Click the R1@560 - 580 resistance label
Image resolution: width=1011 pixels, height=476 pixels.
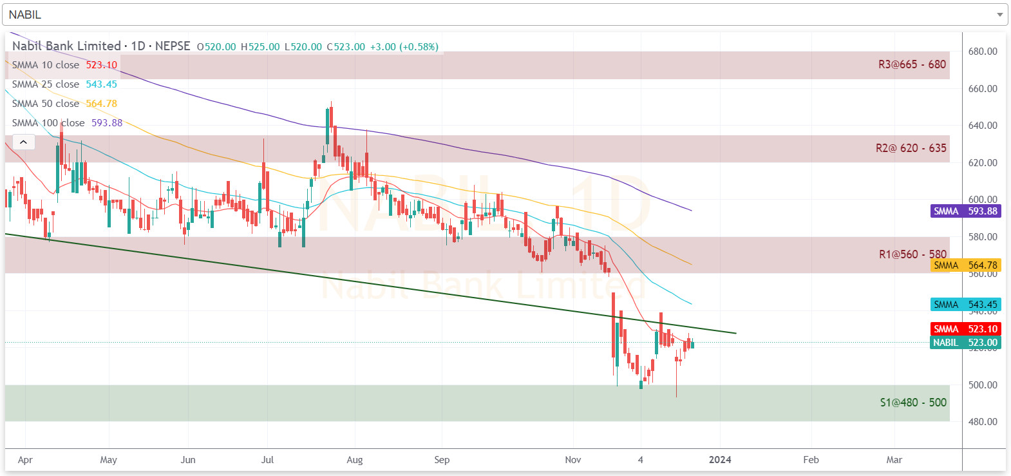[913, 254]
